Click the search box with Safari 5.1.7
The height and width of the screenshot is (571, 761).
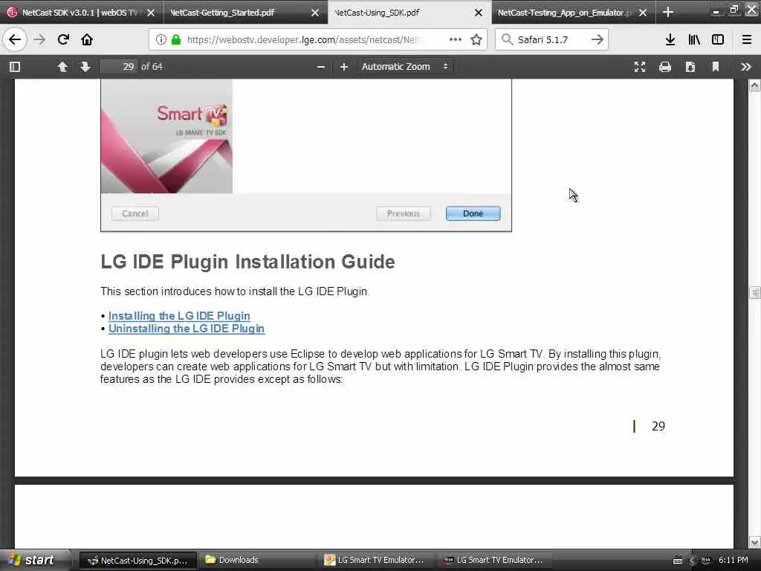click(551, 40)
